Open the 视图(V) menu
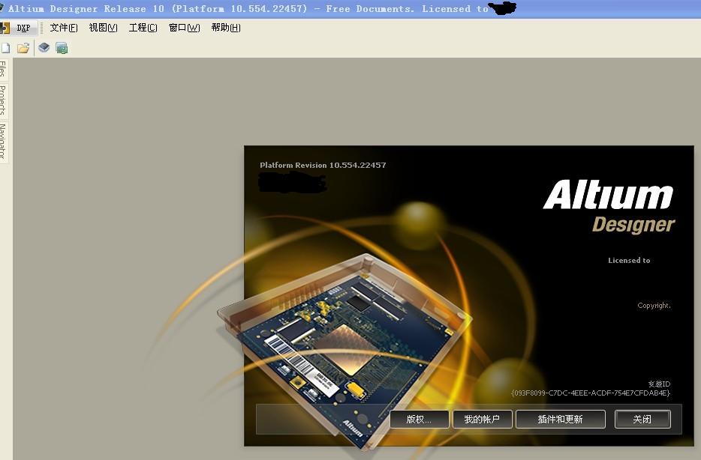The width and height of the screenshot is (701, 460). [x=104, y=28]
